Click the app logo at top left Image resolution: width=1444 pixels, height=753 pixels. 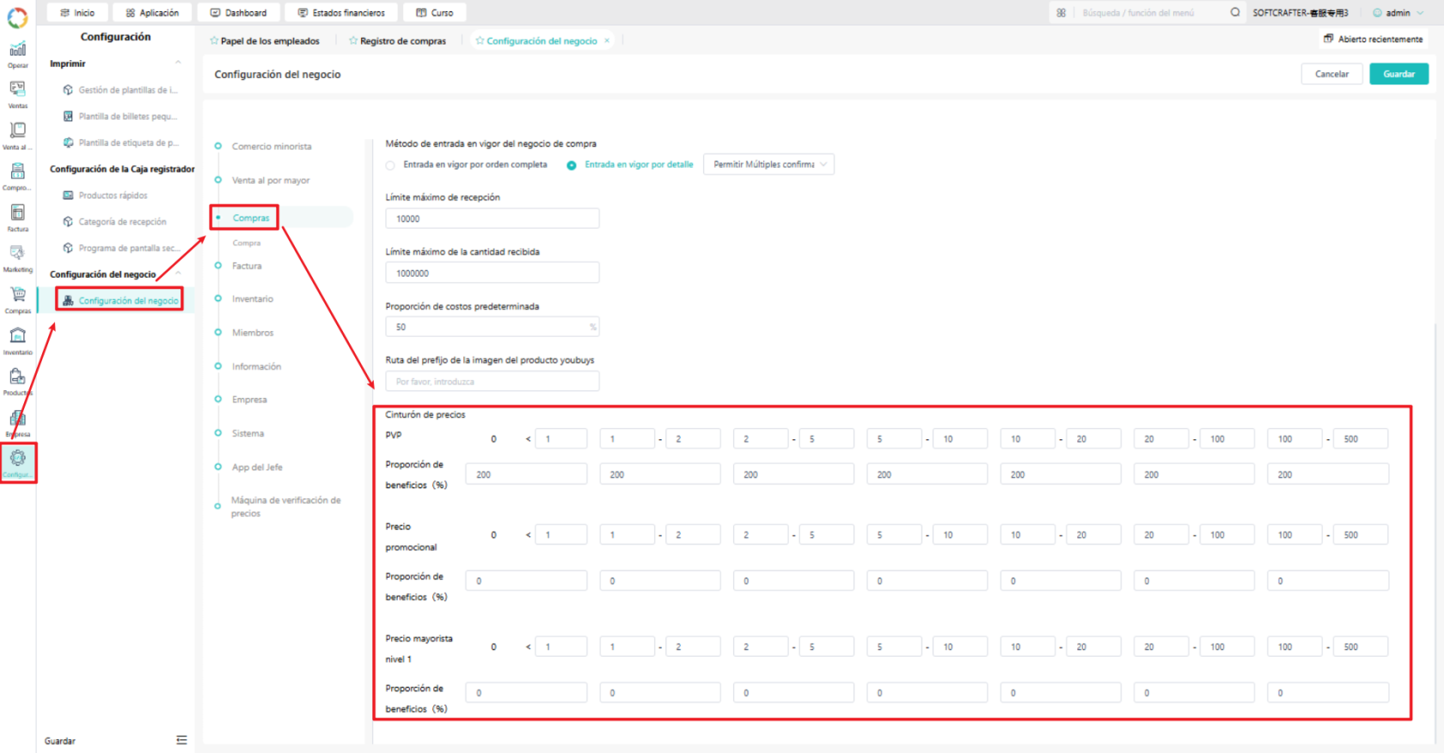pos(17,17)
